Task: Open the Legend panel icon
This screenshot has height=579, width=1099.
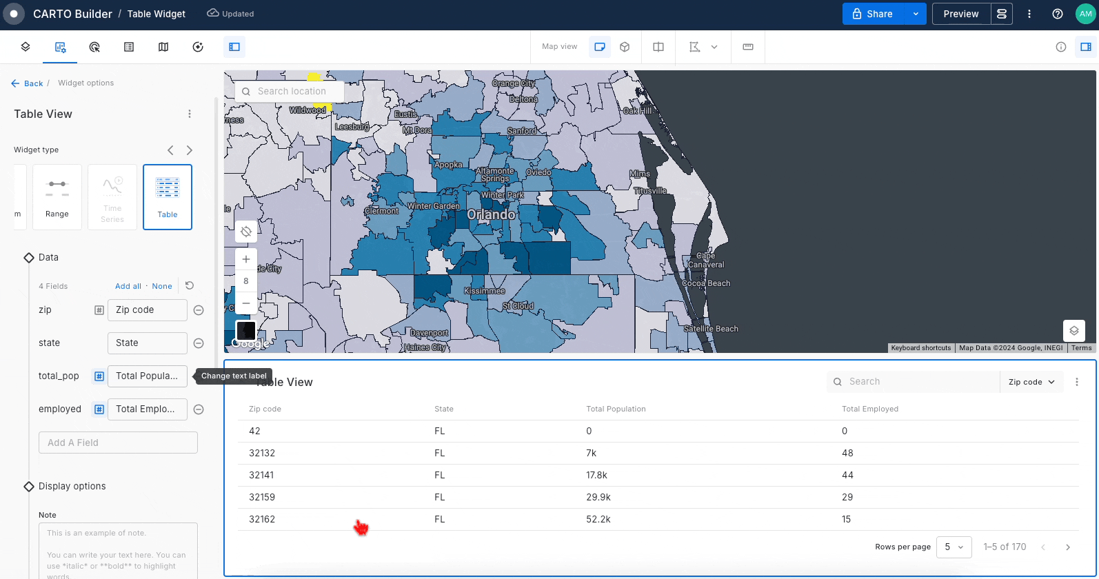Action: (x=129, y=47)
